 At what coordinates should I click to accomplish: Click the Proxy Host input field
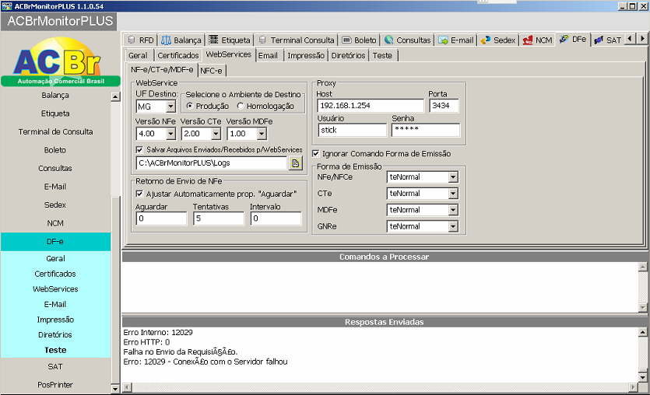(x=371, y=106)
